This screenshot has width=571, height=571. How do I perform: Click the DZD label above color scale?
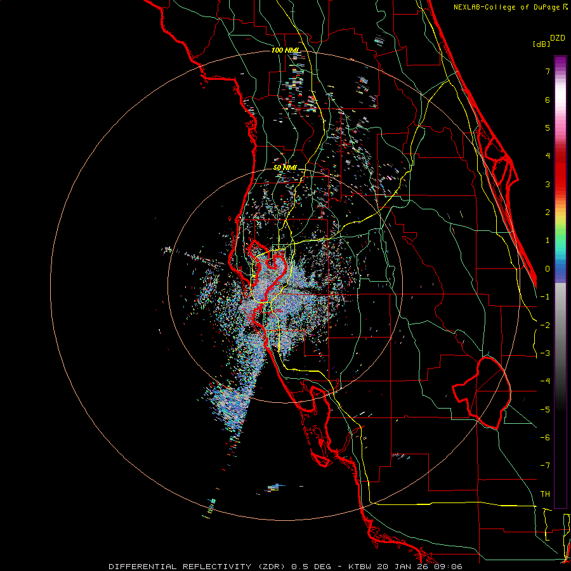(558, 38)
